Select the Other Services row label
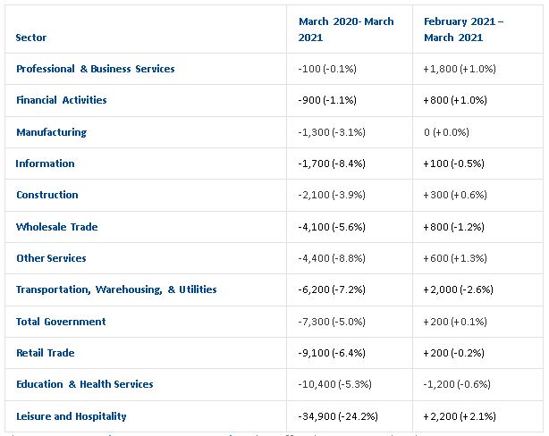Screen dimensions: 549x436 [x=51, y=258]
